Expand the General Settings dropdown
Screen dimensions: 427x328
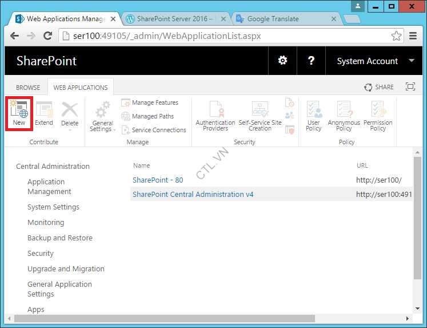pos(102,116)
